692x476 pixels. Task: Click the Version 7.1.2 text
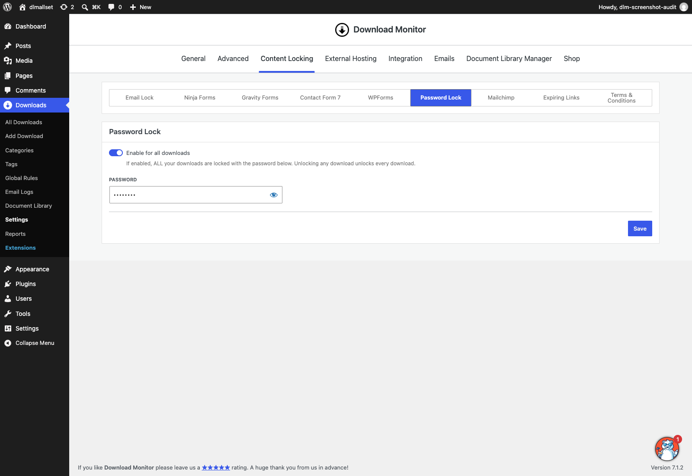click(x=667, y=467)
